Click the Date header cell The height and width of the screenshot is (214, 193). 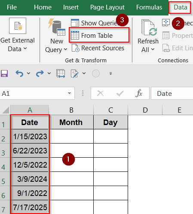point(30,122)
